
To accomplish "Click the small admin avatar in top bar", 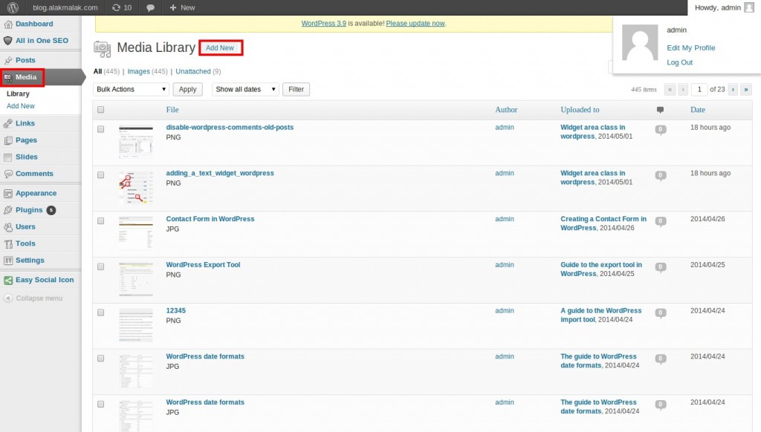I will tap(749, 7).
